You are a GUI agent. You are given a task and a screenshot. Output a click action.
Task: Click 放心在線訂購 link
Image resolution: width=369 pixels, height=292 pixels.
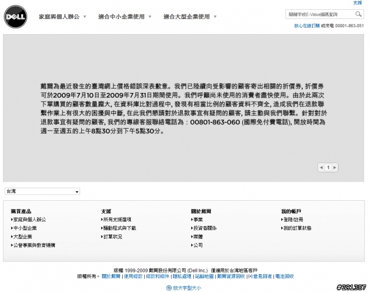click(x=307, y=25)
